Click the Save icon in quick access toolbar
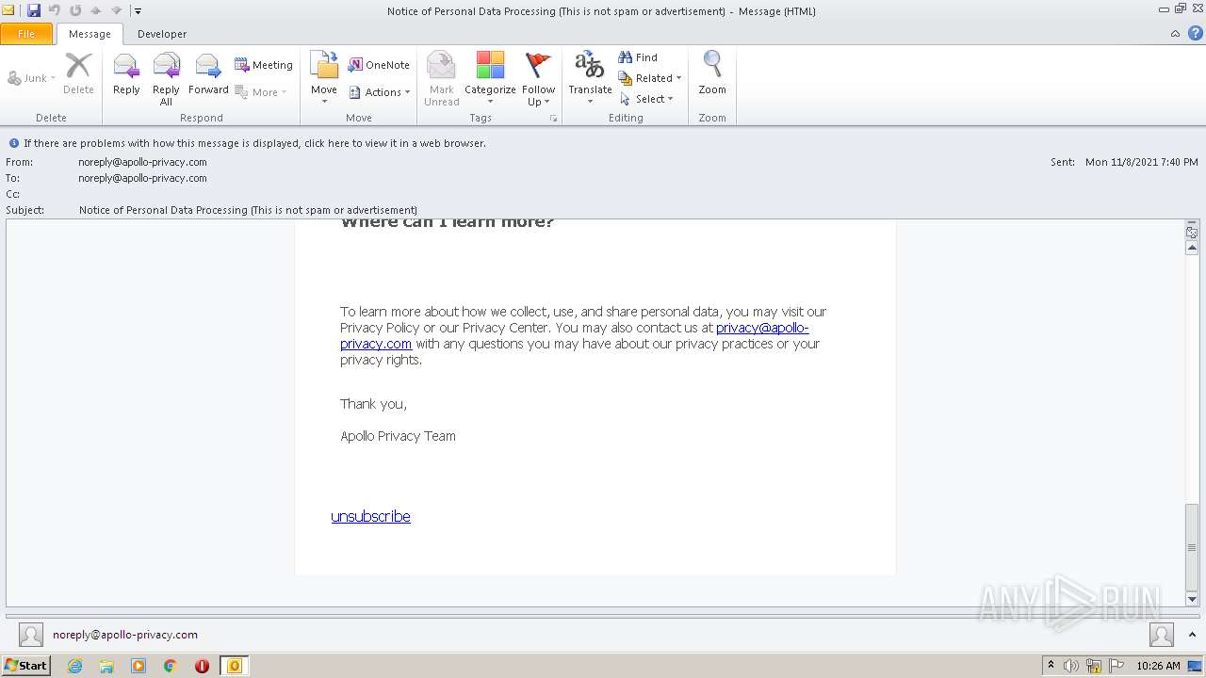Screen dimensions: 1206x678 (34, 10)
